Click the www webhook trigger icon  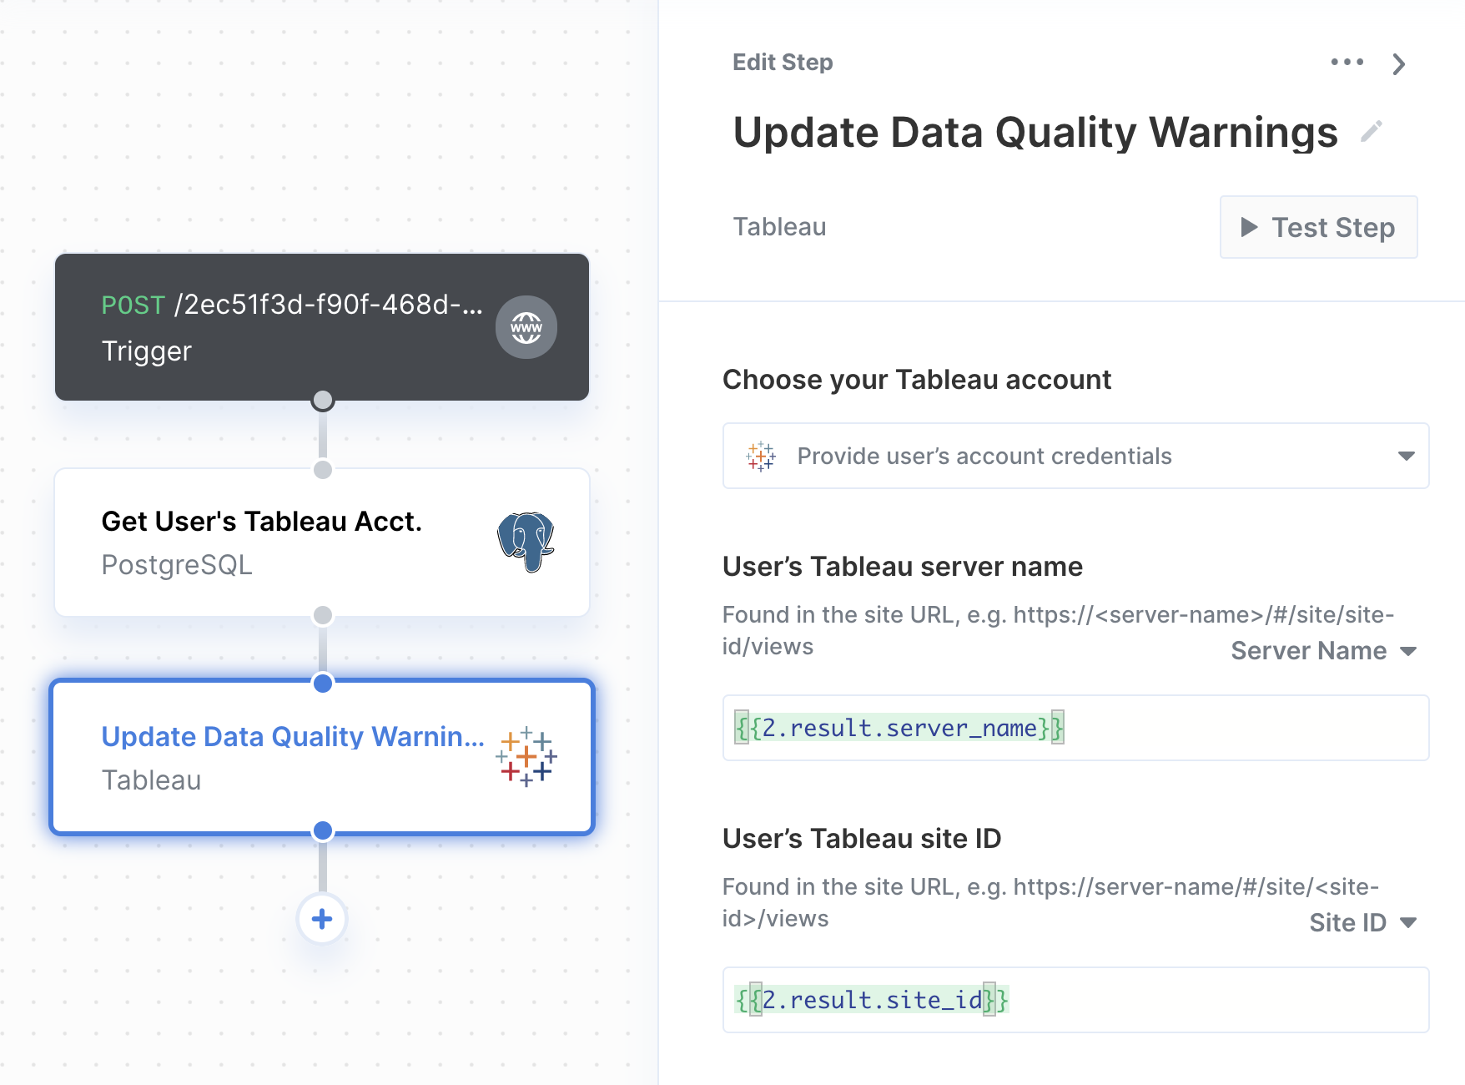coord(526,327)
